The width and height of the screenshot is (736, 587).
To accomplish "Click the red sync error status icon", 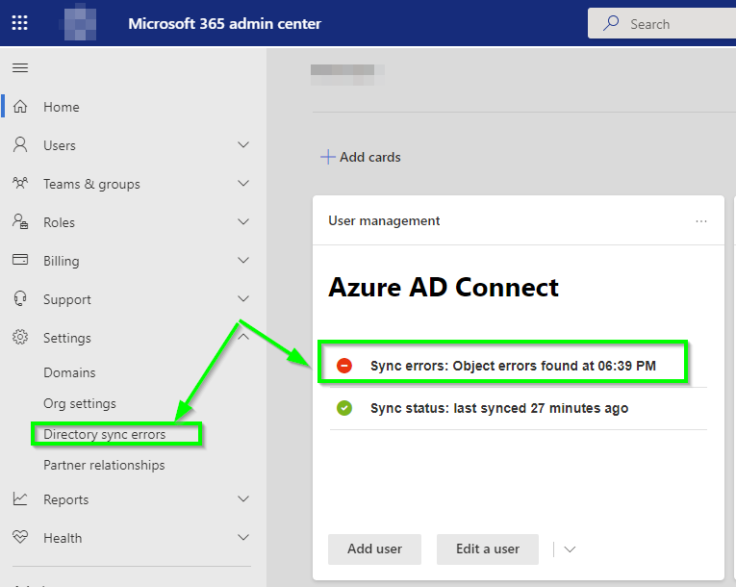I will click(344, 366).
